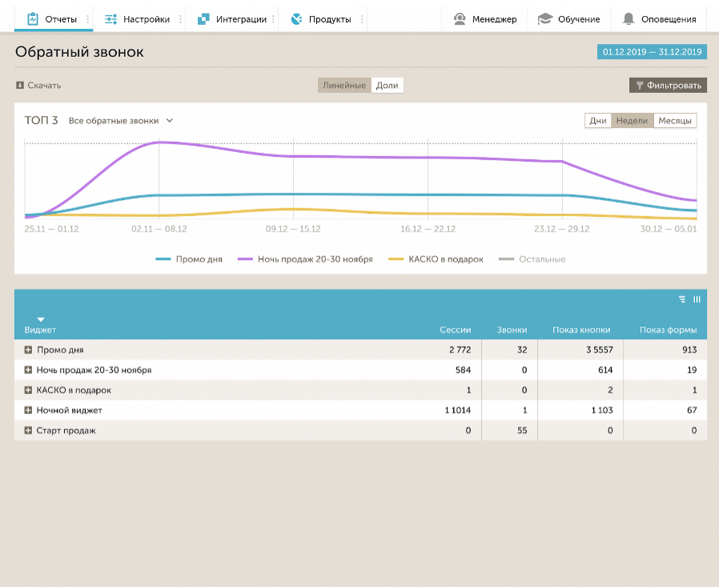Screen dimensions: 719x587
Task: Click the Скачать download icon
Action: click(x=20, y=86)
